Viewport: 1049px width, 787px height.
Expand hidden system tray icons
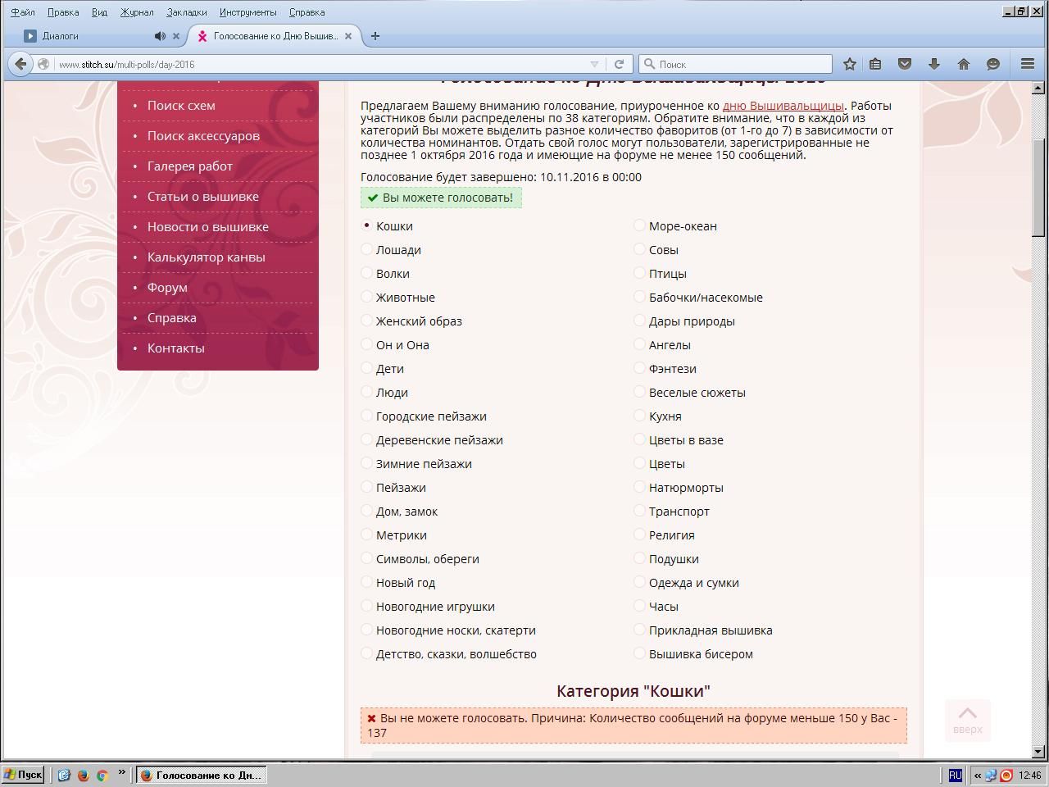977,776
